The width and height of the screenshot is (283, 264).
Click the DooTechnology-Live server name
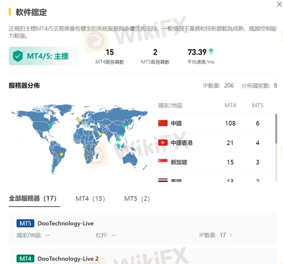coord(65,223)
